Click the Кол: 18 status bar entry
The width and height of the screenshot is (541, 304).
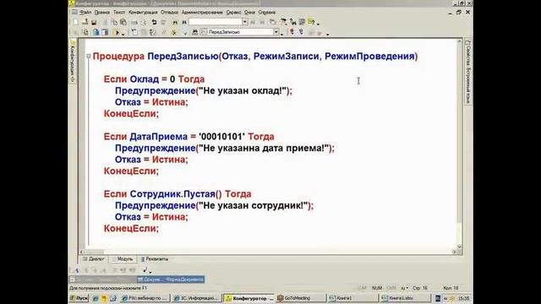tap(451, 288)
